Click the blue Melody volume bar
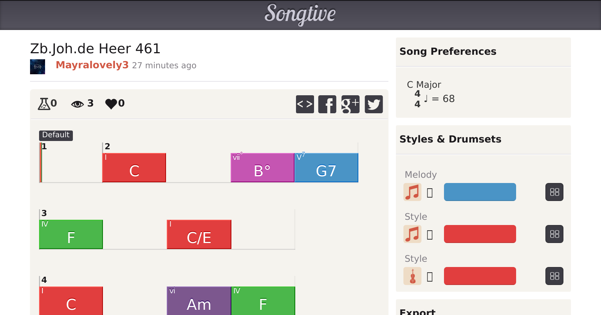Screen dimensions: 601x315 point(480,192)
